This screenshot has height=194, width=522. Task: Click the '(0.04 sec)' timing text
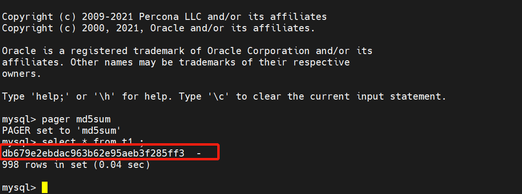pos(122,165)
